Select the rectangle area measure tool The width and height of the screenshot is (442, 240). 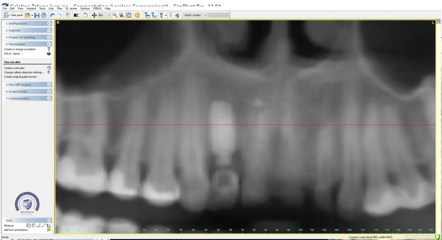click(28, 225)
